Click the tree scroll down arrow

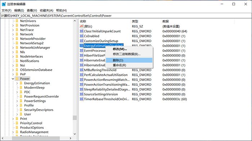tap(75, 134)
